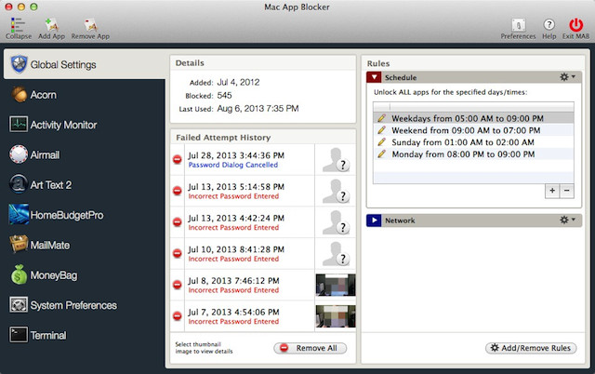
Task: Select Weekdays from 05:00 AM schedule row
Action: [473, 118]
